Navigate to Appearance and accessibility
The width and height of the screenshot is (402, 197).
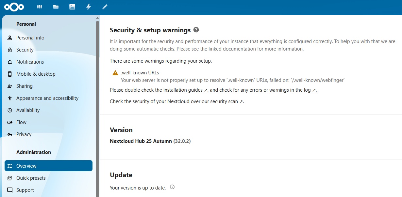coord(47,98)
